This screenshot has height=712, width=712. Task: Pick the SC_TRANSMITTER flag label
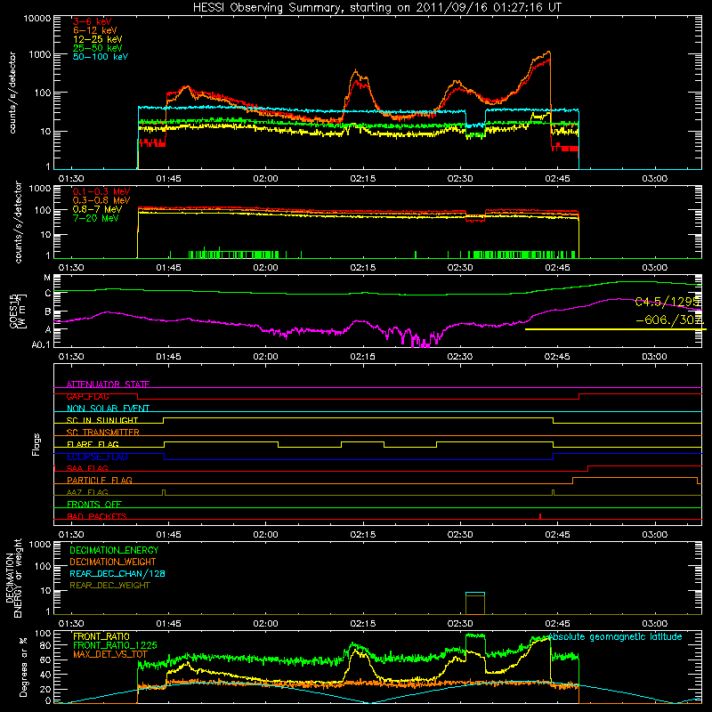tap(103, 433)
